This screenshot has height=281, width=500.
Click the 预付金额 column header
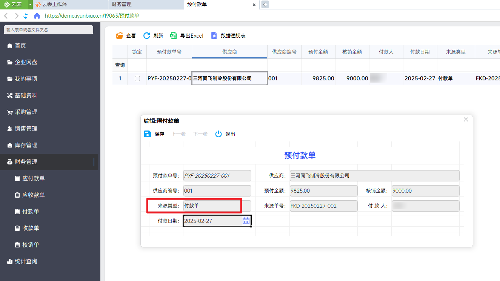point(318,52)
